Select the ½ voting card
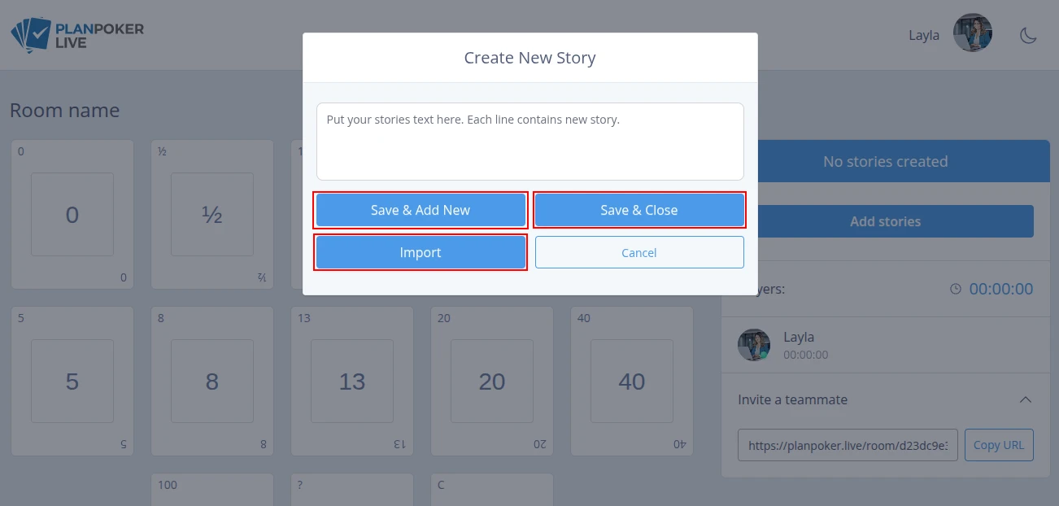Image resolution: width=1059 pixels, height=506 pixels. pyautogui.click(x=212, y=215)
